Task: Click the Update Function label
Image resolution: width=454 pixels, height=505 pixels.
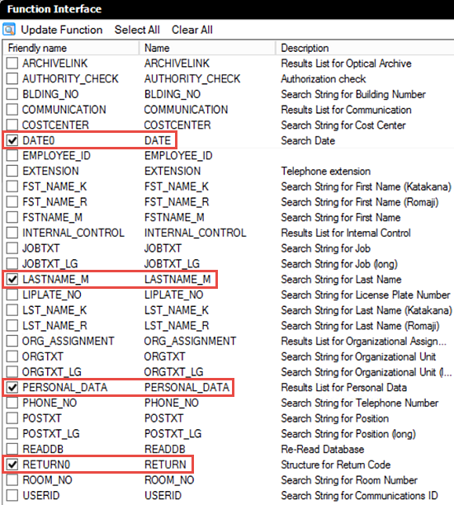Action: click(x=62, y=30)
